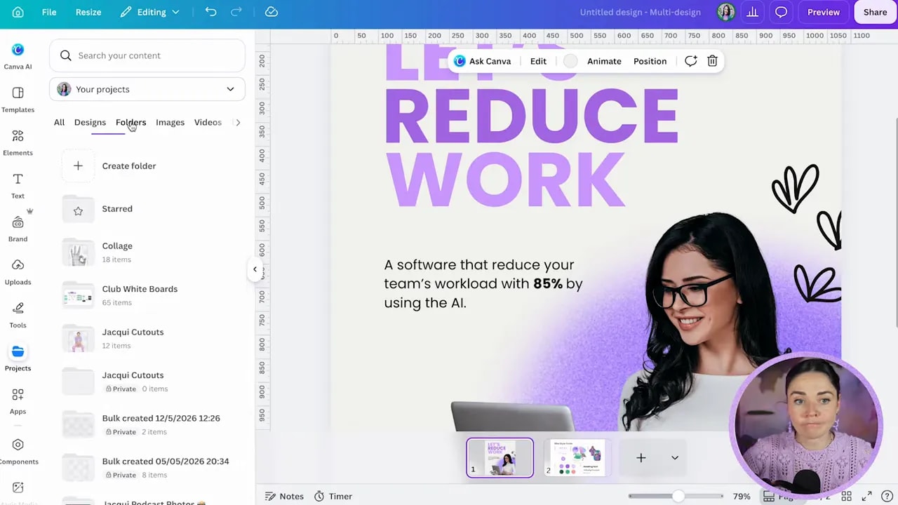Open Canva AI from the sidebar

(x=18, y=56)
